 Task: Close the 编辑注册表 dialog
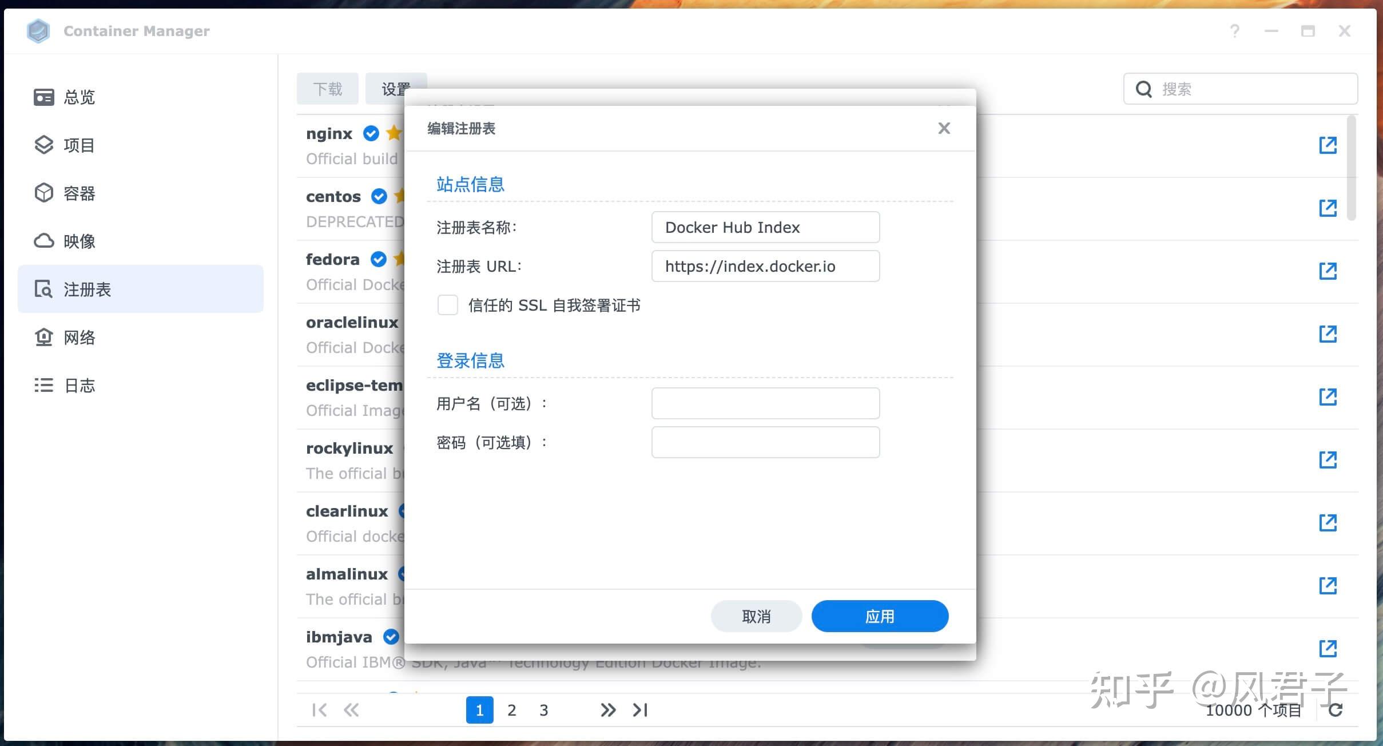coord(943,128)
